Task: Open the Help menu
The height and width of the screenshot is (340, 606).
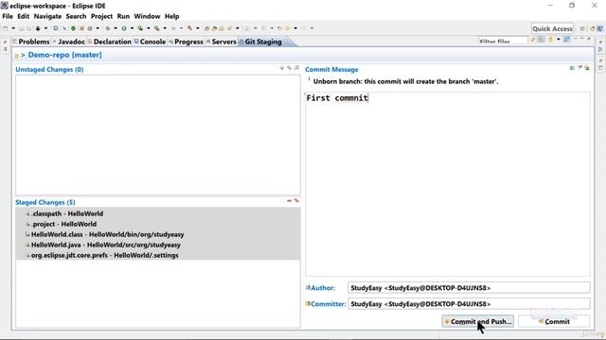Action: tap(171, 16)
